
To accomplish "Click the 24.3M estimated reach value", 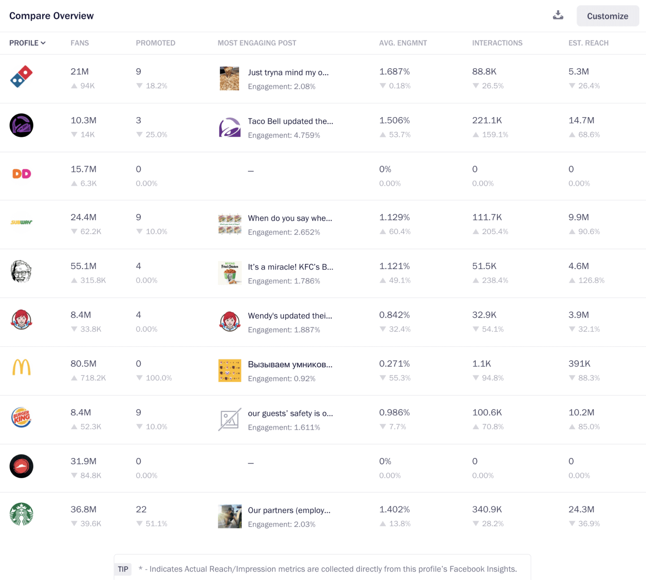I will pos(581,510).
